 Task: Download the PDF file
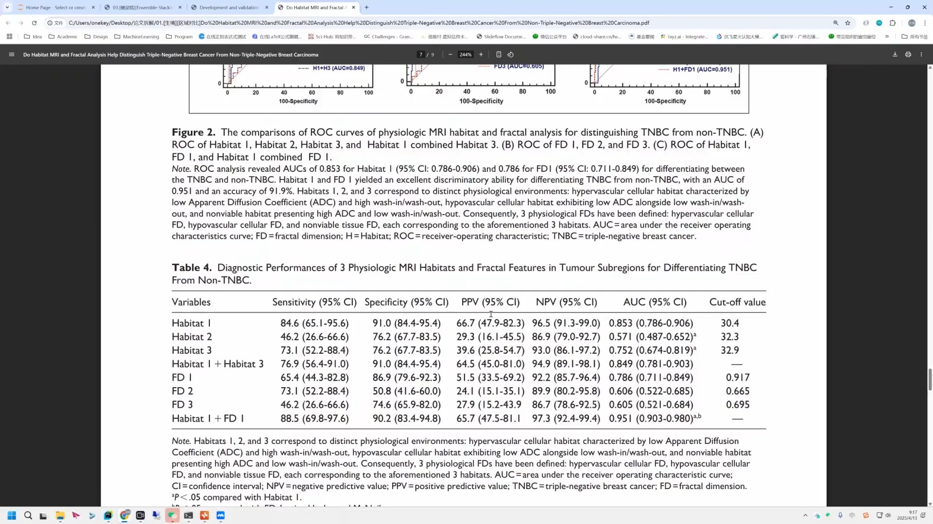click(895, 54)
